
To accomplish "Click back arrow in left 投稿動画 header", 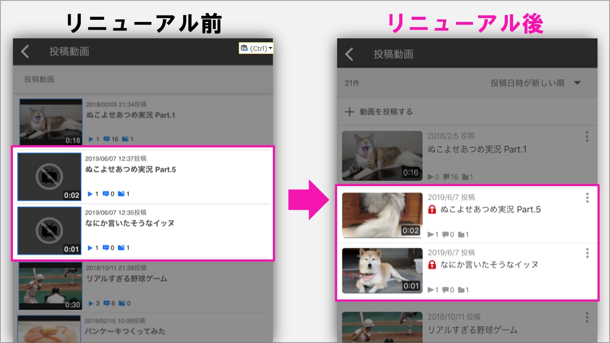I will pyautogui.click(x=25, y=52).
